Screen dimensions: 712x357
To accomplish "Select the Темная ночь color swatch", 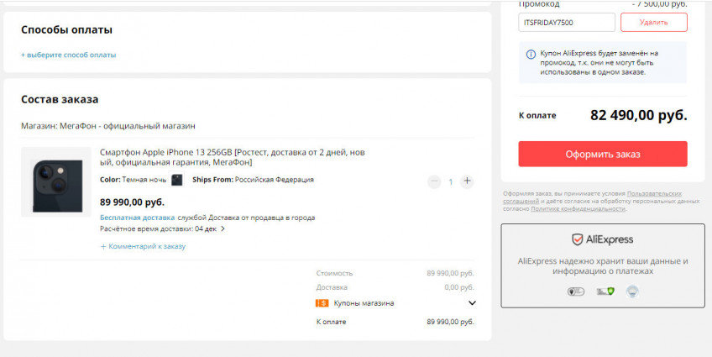I will (x=177, y=180).
